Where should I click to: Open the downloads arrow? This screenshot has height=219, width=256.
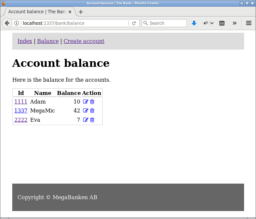(x=194, y=23)
